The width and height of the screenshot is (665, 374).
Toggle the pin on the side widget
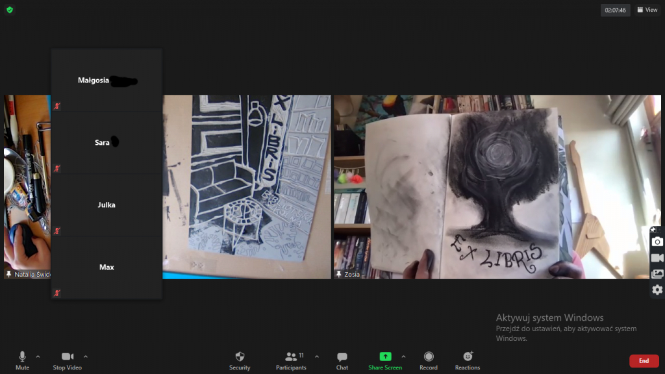[x=653, y=229]
